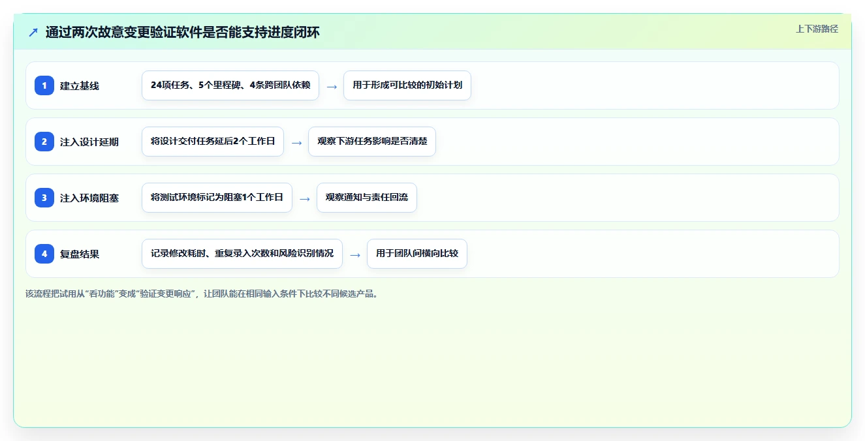The height and width of the screenshot is (441, 865).
Task: Click the 用于团队间横向比较 chip
Action: (417, 254)
